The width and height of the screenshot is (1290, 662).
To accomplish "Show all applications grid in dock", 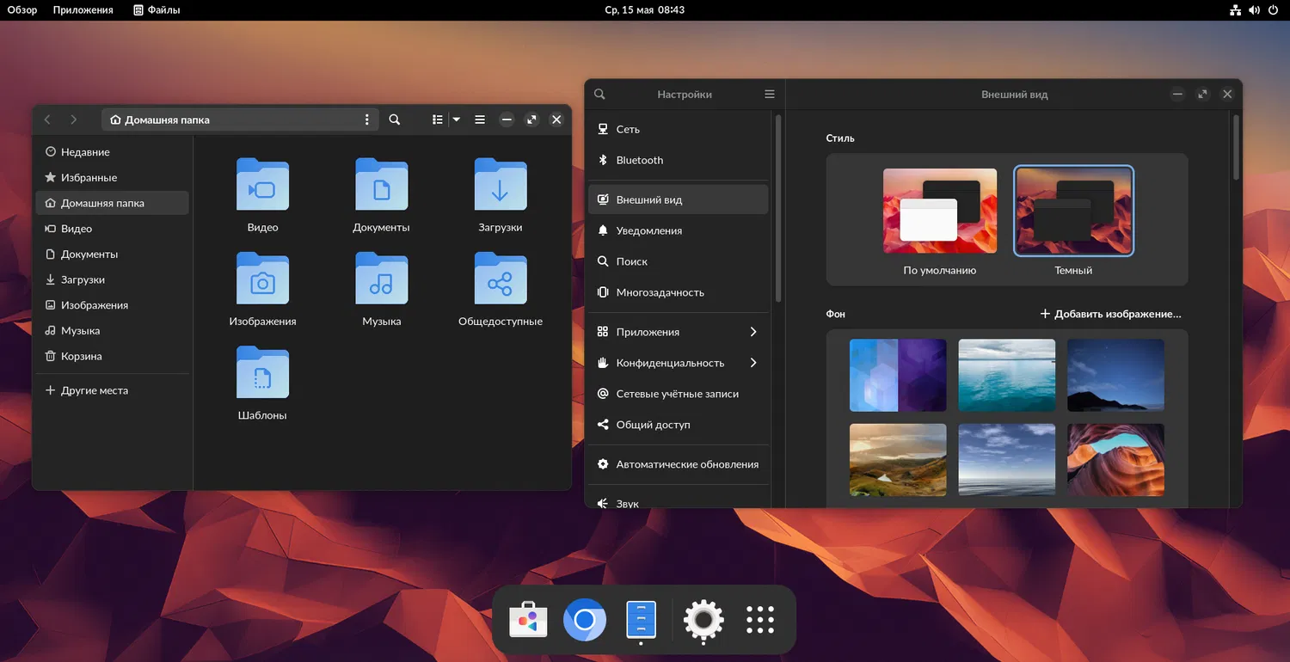I will [x=760, y=619].
